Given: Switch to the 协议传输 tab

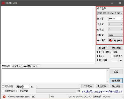Looking at the screenshot, I should [x=27, y=66].
